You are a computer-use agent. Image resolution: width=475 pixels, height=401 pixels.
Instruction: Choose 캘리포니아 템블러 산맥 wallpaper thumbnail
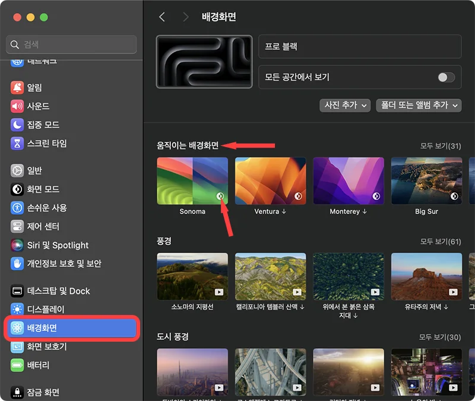[271, 276]
